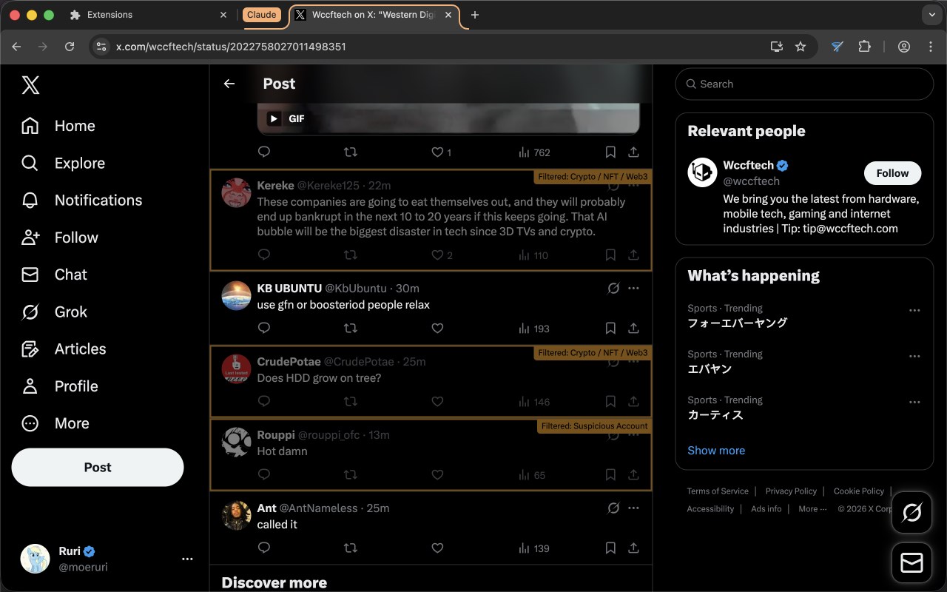Click Ruri profile avatar
The height and width of the screenshot is (592, 947).
tap(35, 559)
